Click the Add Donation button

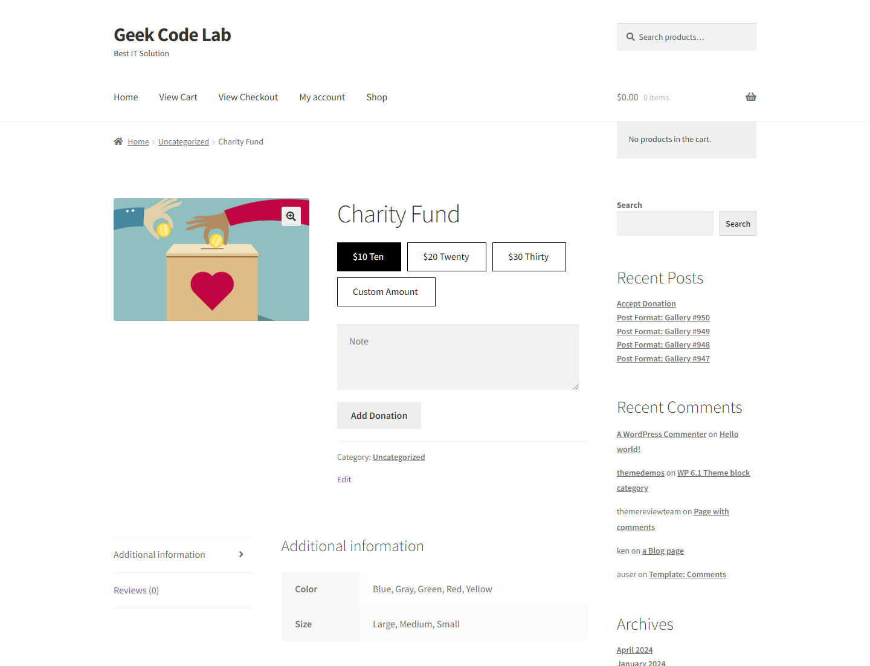(x=379, y=416)
